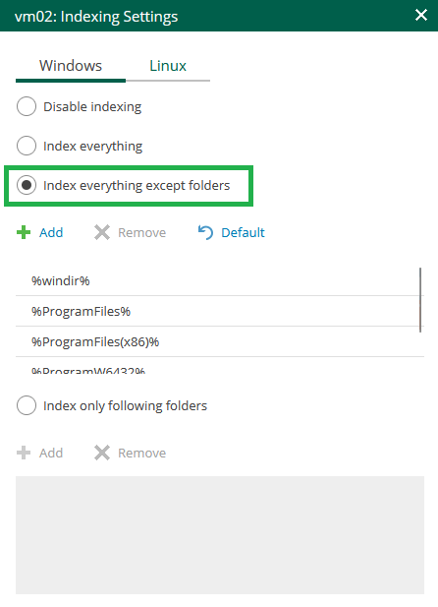Switch to the Linux tab
This screenshot has height=607, width=438.
point(168,66)
